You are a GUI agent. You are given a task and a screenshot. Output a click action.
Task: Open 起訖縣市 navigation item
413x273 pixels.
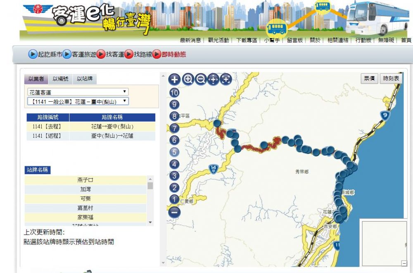(45, 54)
